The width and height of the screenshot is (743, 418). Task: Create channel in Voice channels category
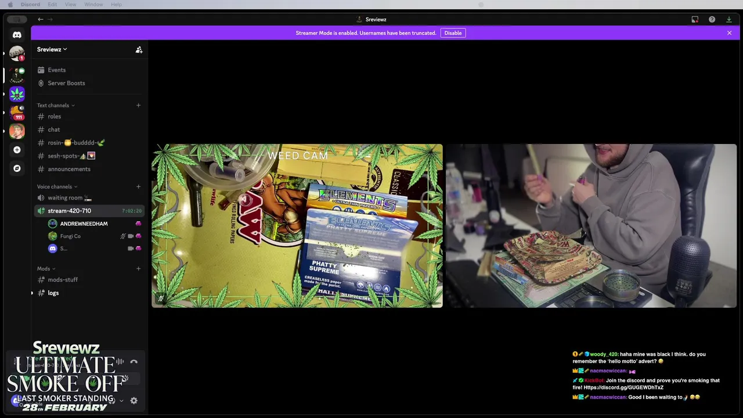click(138, 186)
